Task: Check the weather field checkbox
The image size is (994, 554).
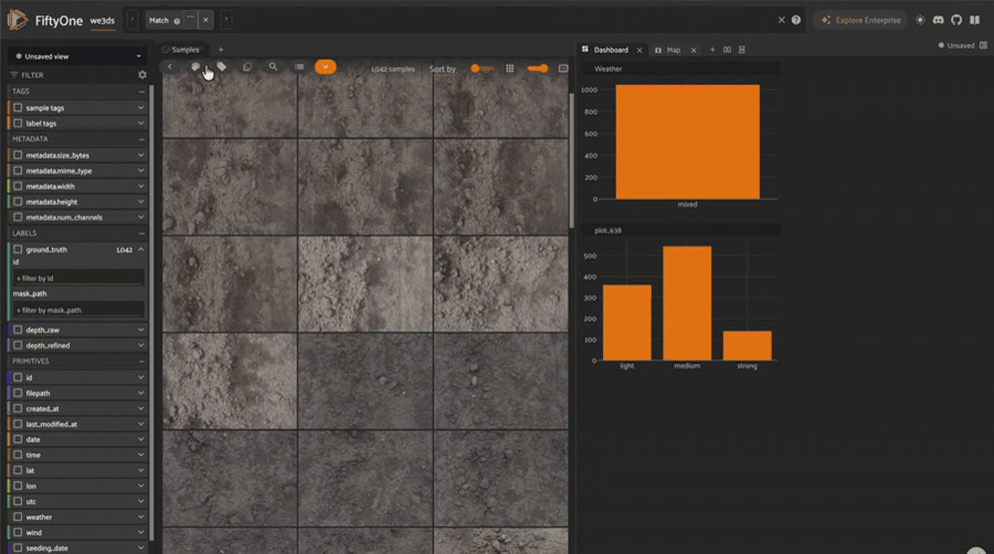Action: (x=17, y=517)
